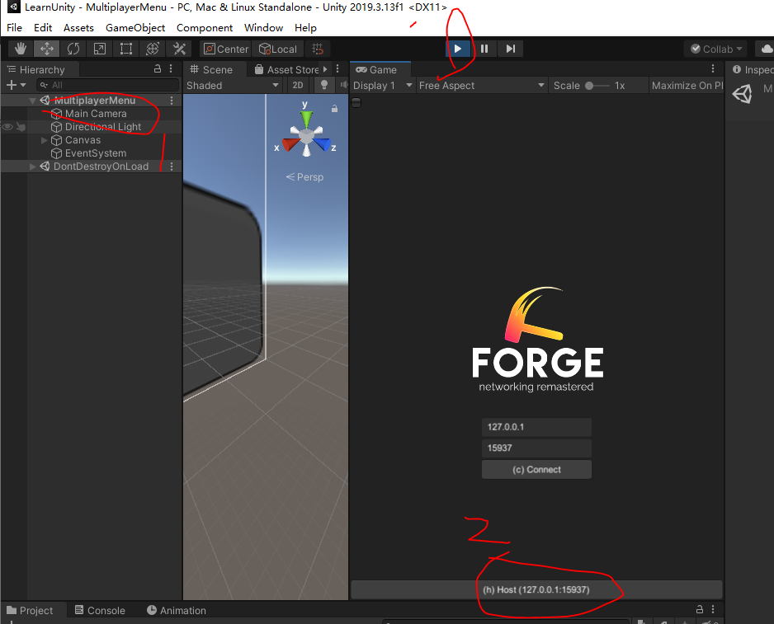Open Hierarchy panel options menu
Viewport: 774px width, 624px height.
pyautogui.click(x=171, y=69)
